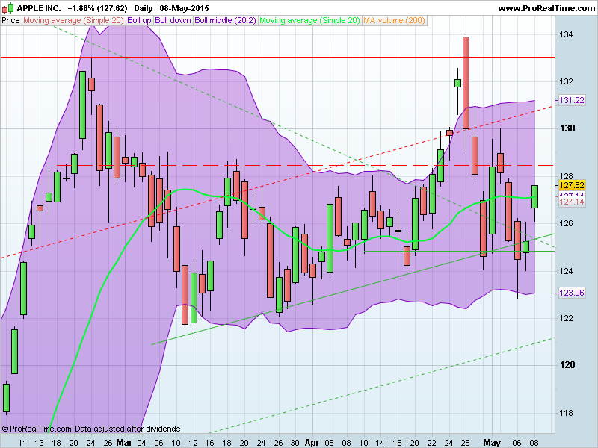Click the ProRealTime.com copyright notice text
598x448 pixels.
point(90,429)
